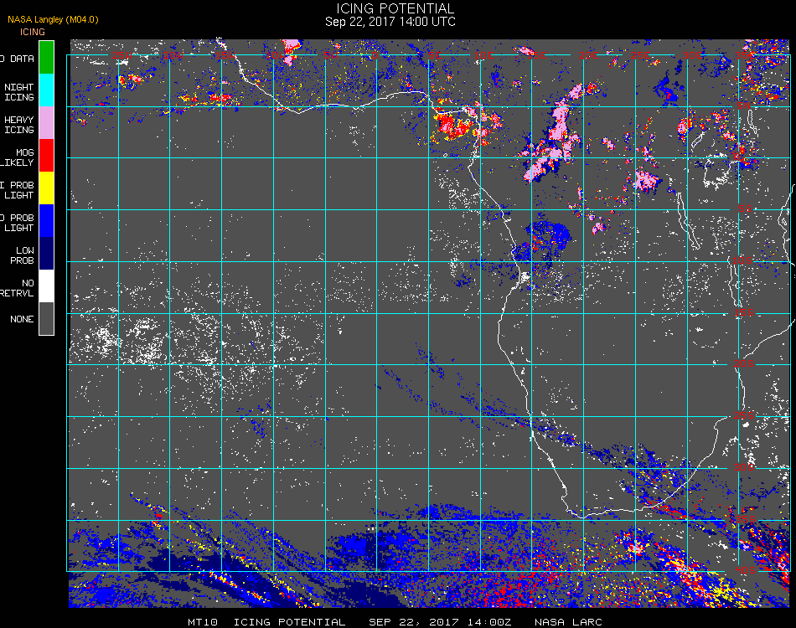Image resolution: width=796 pixels, height=628 pixels.
Task: Click the dark navy Low Prob legend swatch
Action: coord(46,254)
